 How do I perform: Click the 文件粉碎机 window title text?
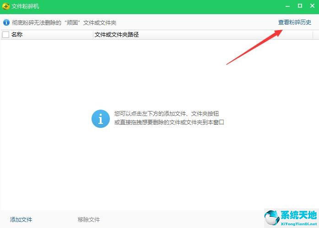click(25, 6)
